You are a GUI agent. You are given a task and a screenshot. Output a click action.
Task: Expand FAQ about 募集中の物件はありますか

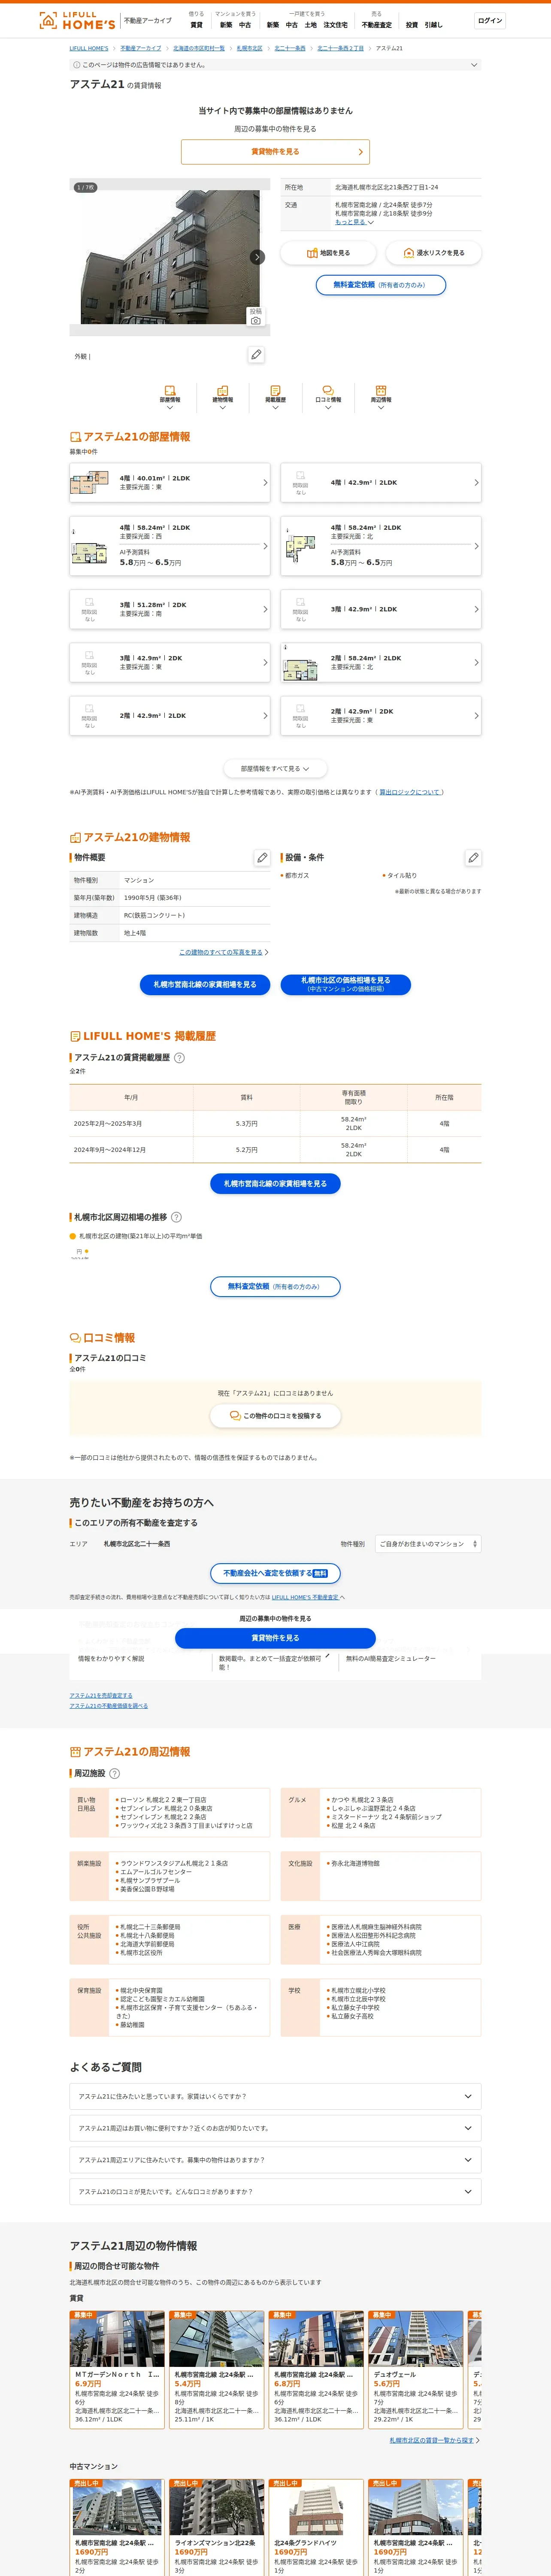click(x=275, y=2160)
